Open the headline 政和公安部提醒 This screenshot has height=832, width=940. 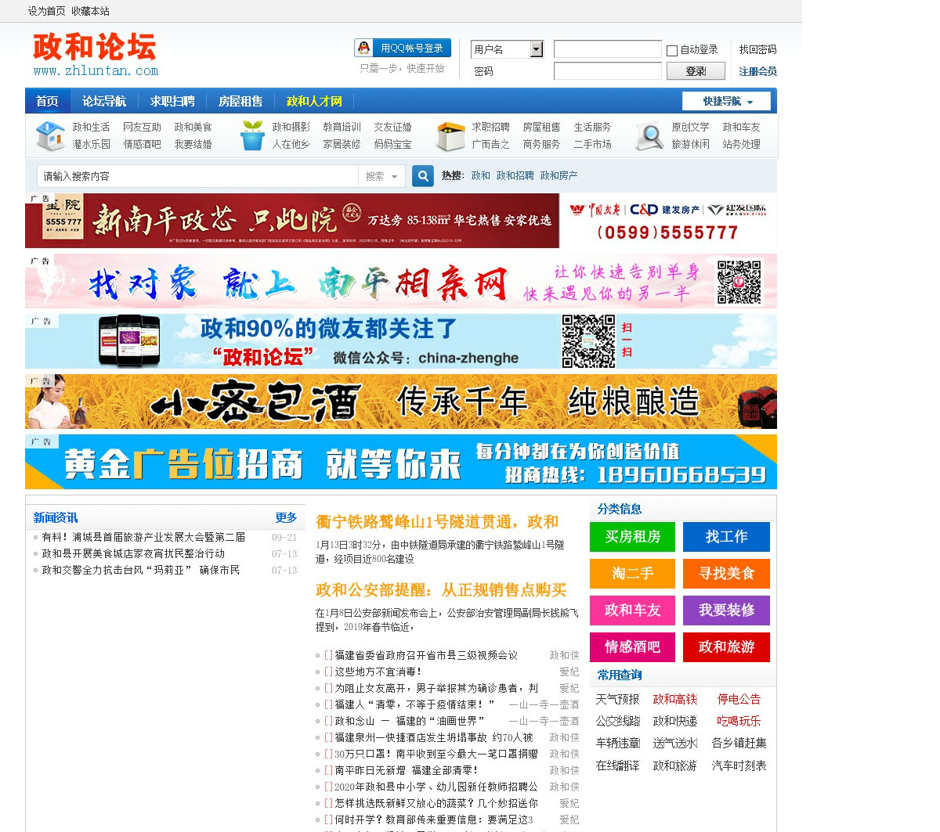[x=441, y=590]
